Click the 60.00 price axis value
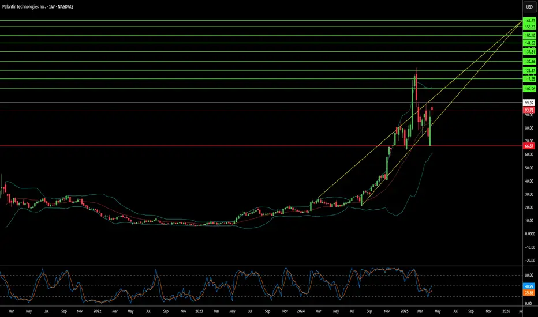The image size is (538, 317). click(x=529, y=154)
